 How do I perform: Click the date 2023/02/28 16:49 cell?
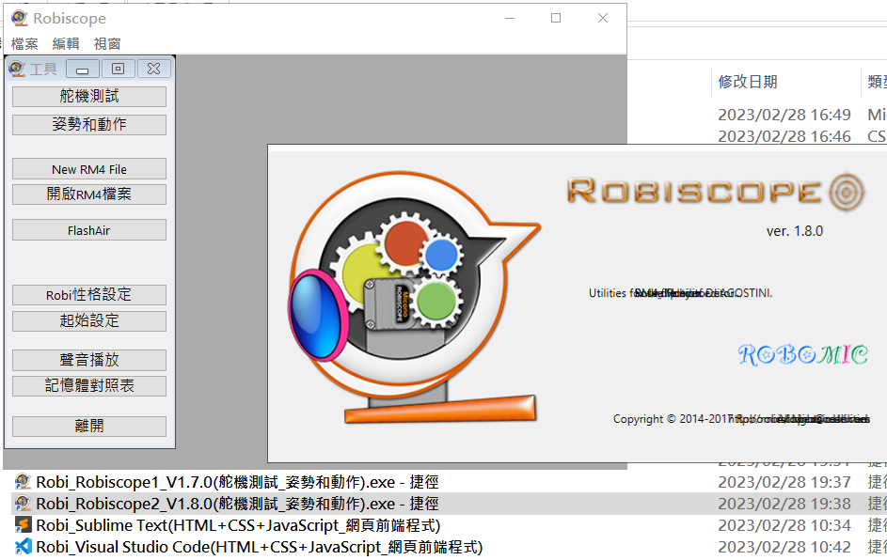[784, 115]
